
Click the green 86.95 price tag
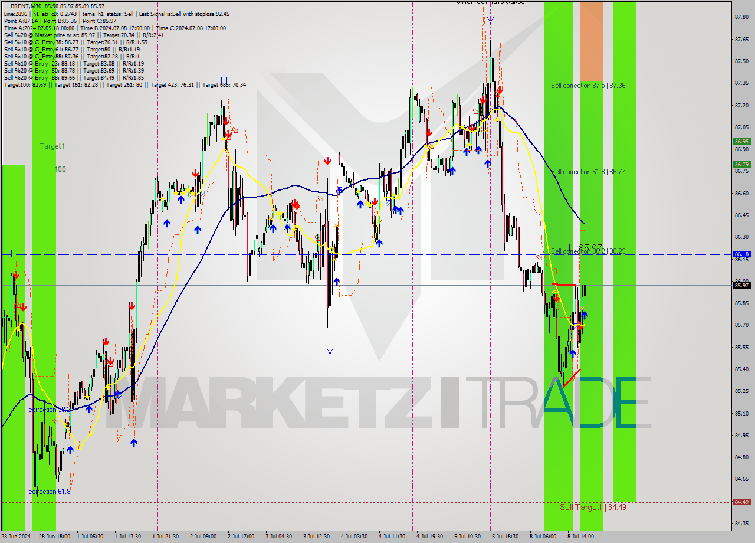741,141
